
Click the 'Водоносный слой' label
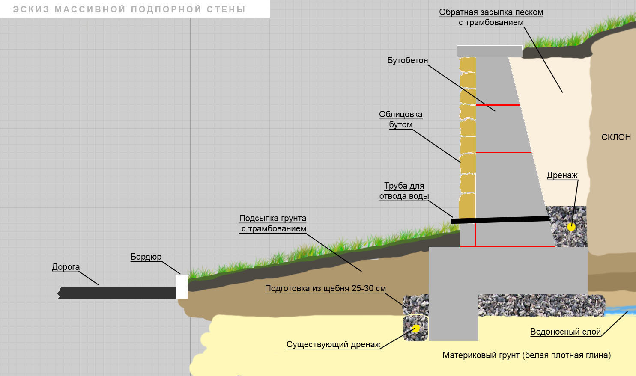coord(566,332)
